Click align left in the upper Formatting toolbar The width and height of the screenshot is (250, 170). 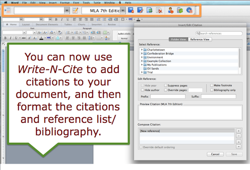pos(75,20)
